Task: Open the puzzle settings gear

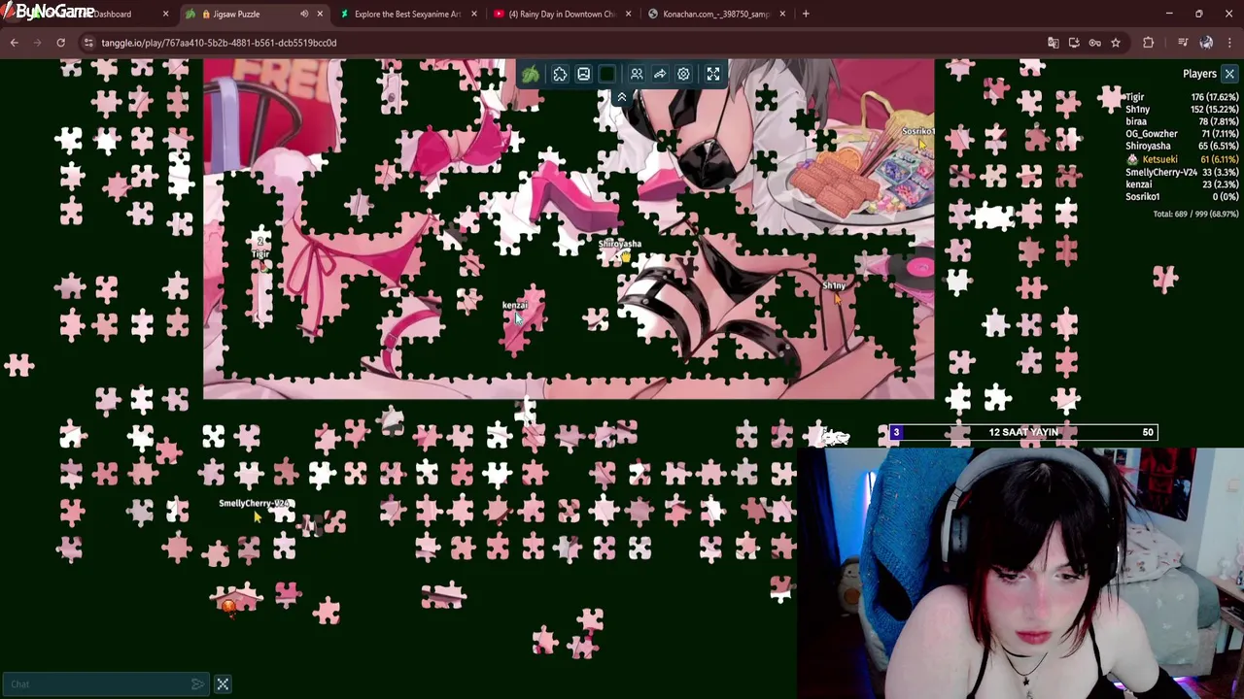Action: click(683, 75)
